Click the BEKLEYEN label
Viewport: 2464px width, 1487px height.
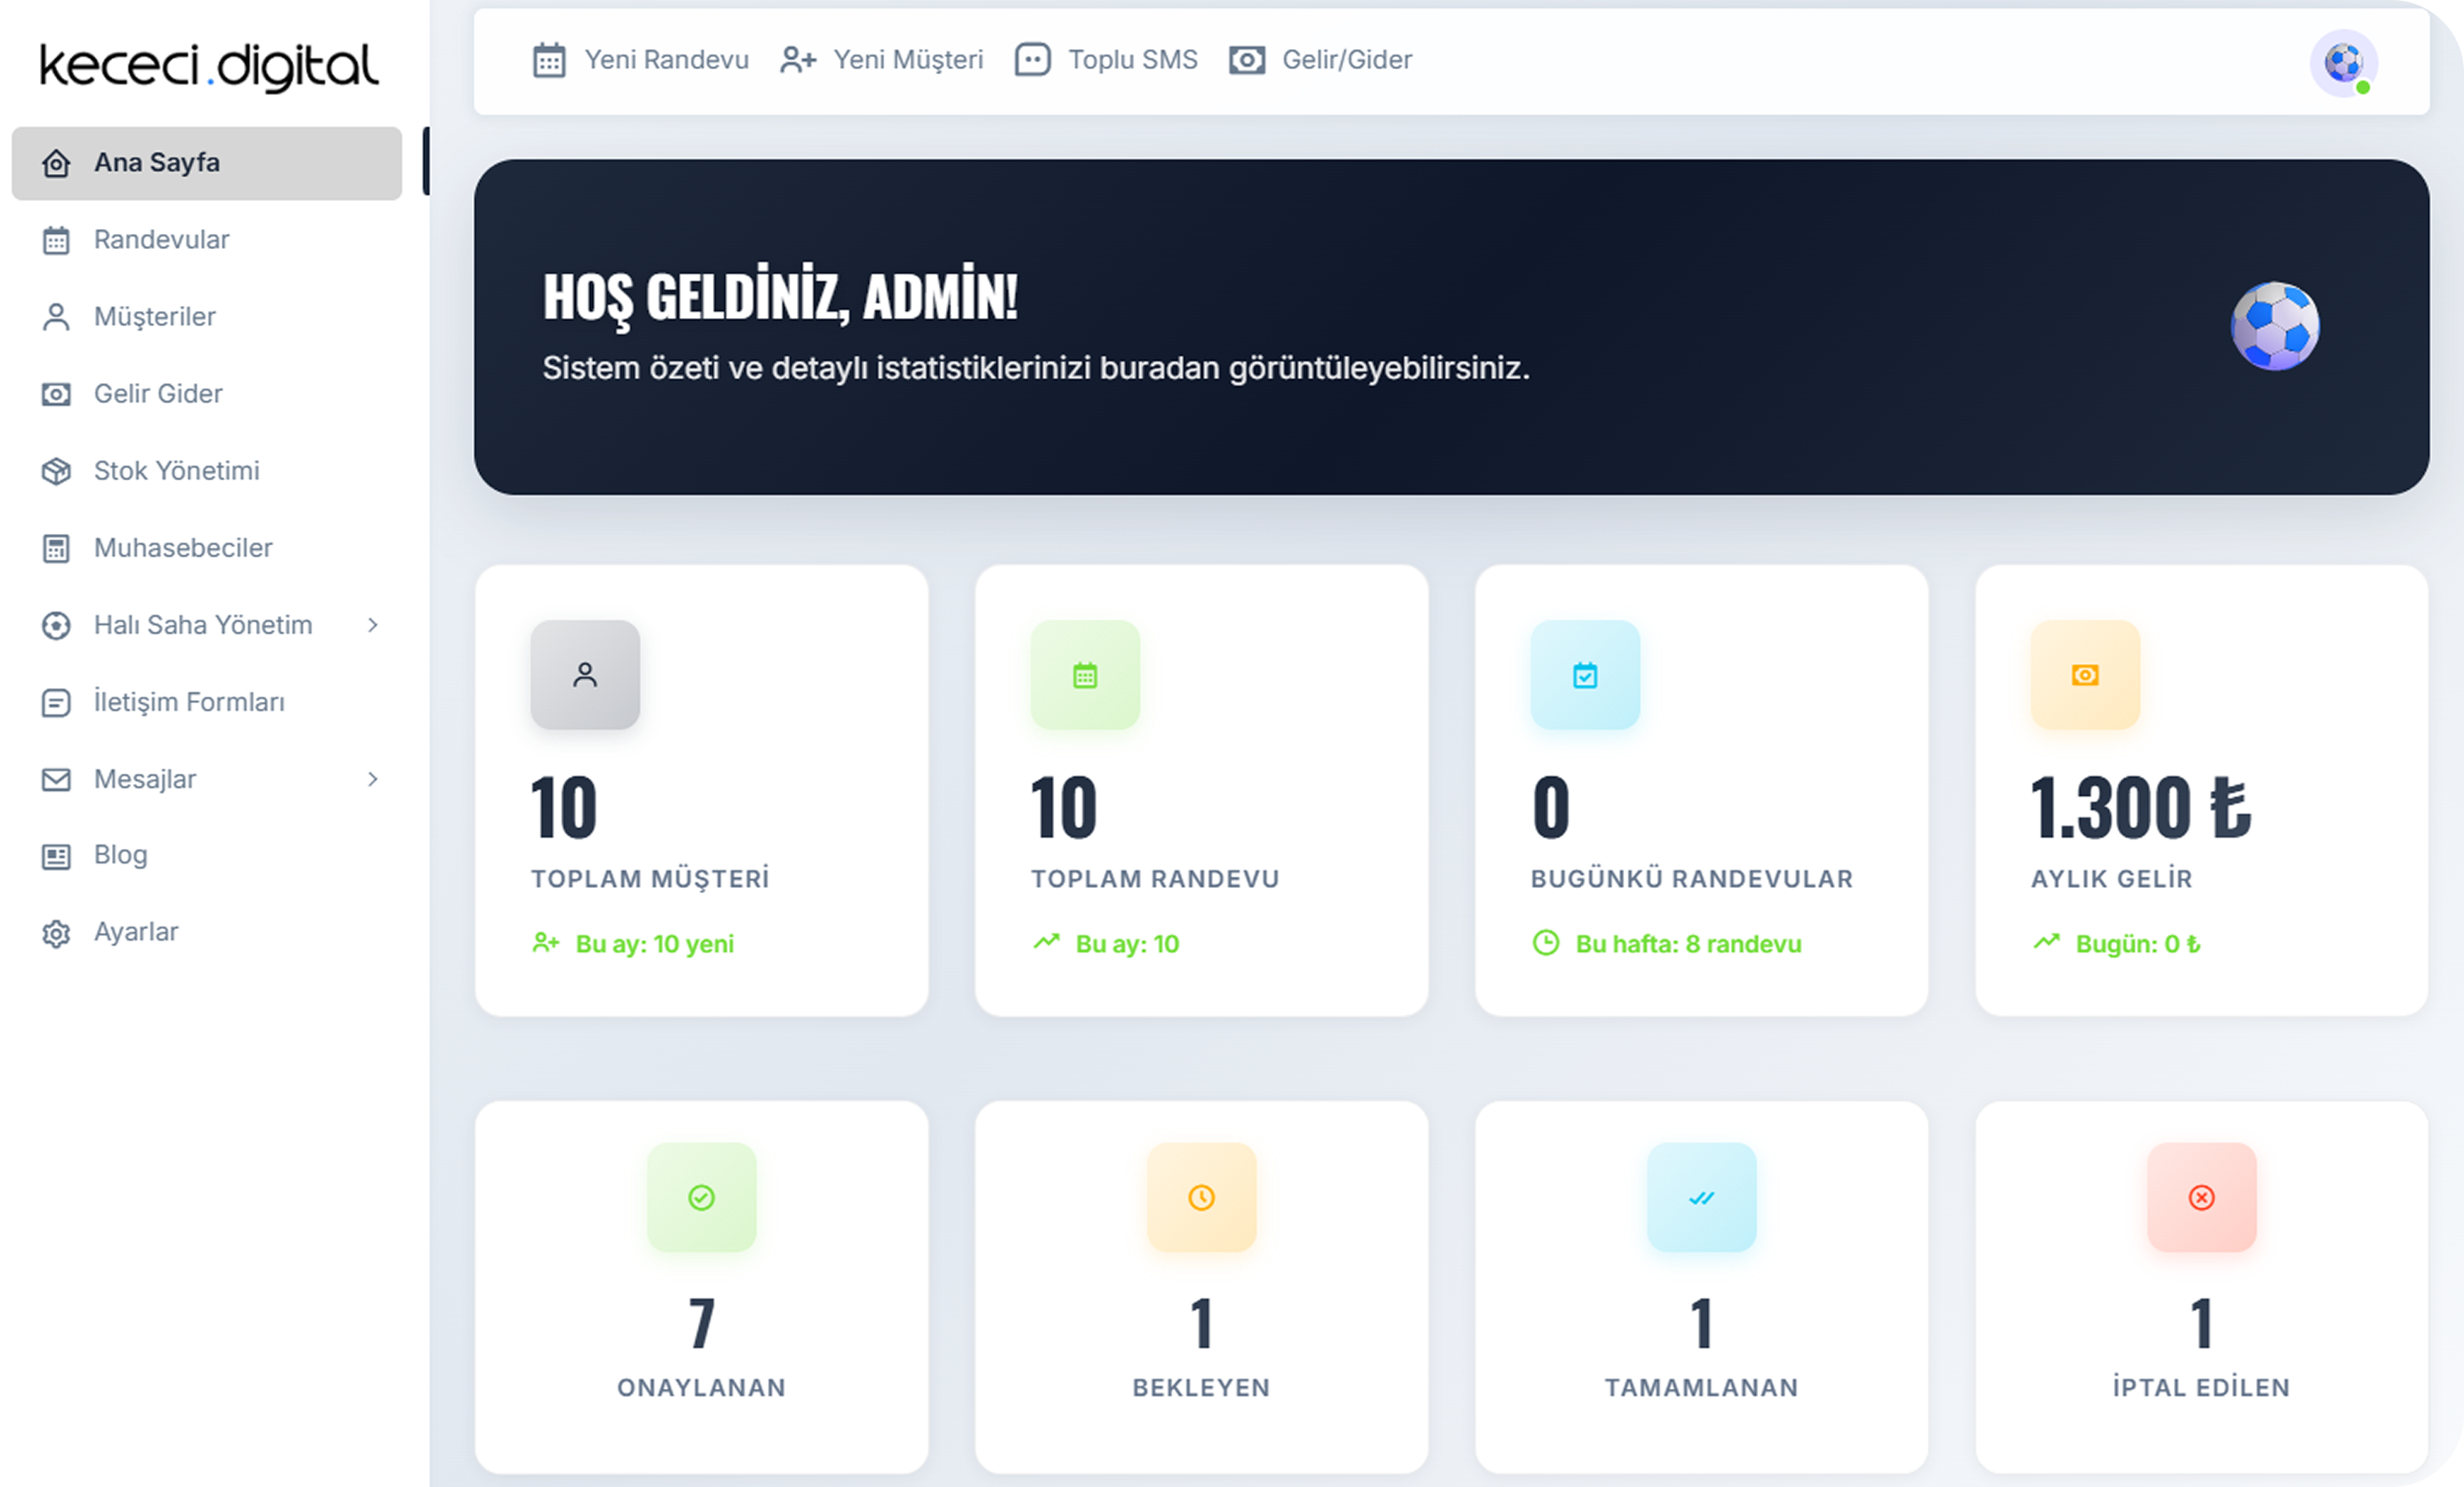click(x=1201, y=1388)
